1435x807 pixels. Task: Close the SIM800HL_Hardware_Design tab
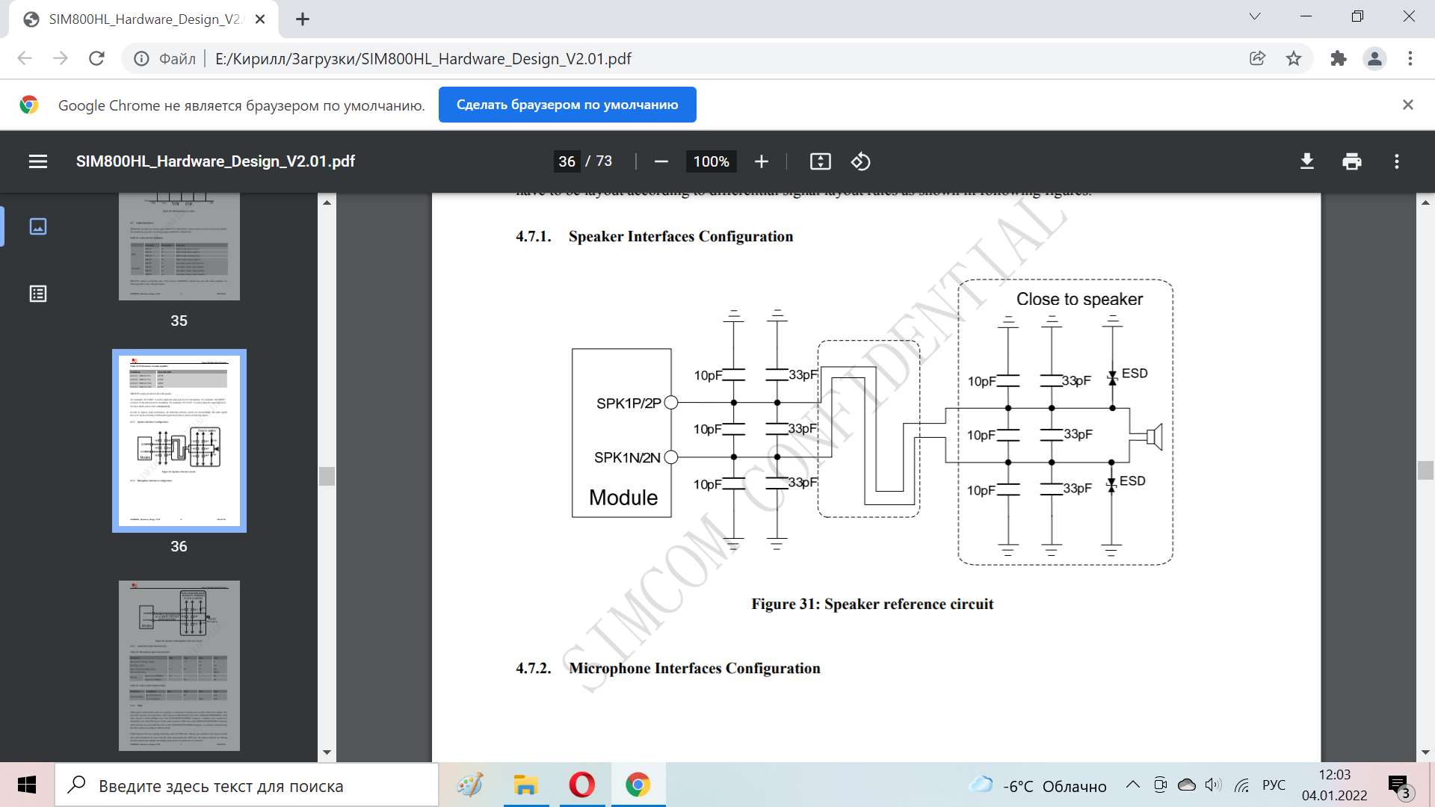tap(260, 19)
